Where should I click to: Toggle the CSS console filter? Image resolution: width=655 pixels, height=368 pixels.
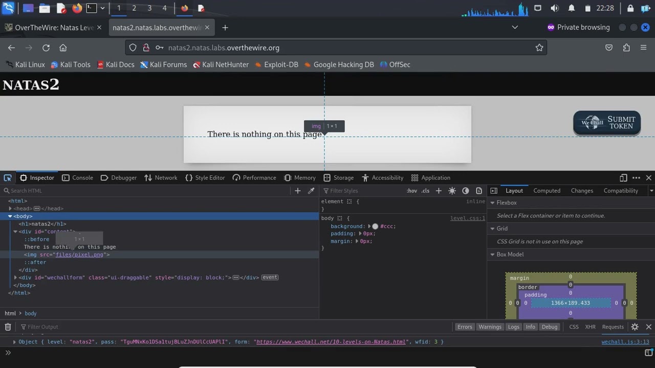click(x=574, y=327)
